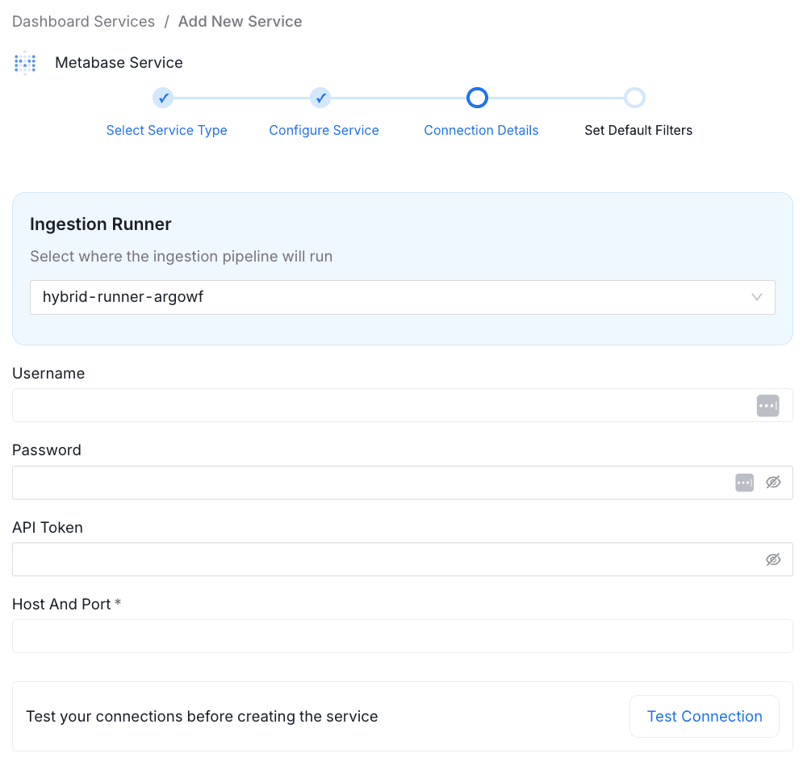Click the Connection Details step circle
The width and height of the screenshot is (807, 770).
coord(477,98)
